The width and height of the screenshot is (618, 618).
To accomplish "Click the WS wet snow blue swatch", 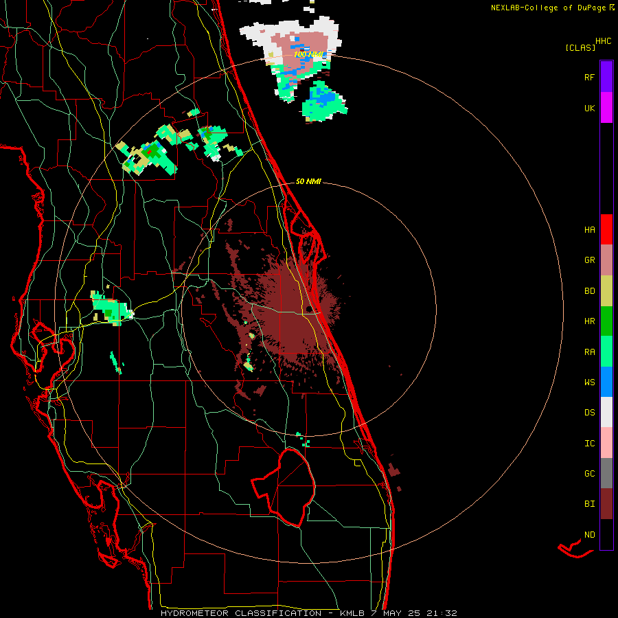I will (x=606, y=382).
